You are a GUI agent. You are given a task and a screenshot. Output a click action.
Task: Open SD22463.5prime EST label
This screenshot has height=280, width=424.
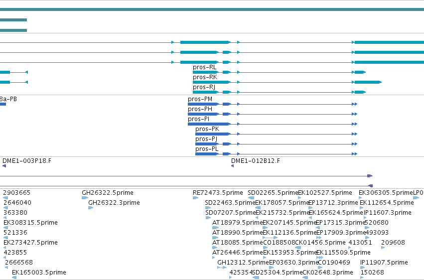pos(230,203)
